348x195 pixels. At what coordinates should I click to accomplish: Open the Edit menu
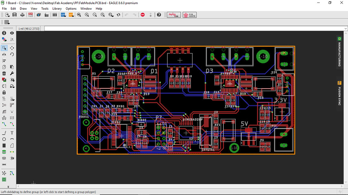13,9
